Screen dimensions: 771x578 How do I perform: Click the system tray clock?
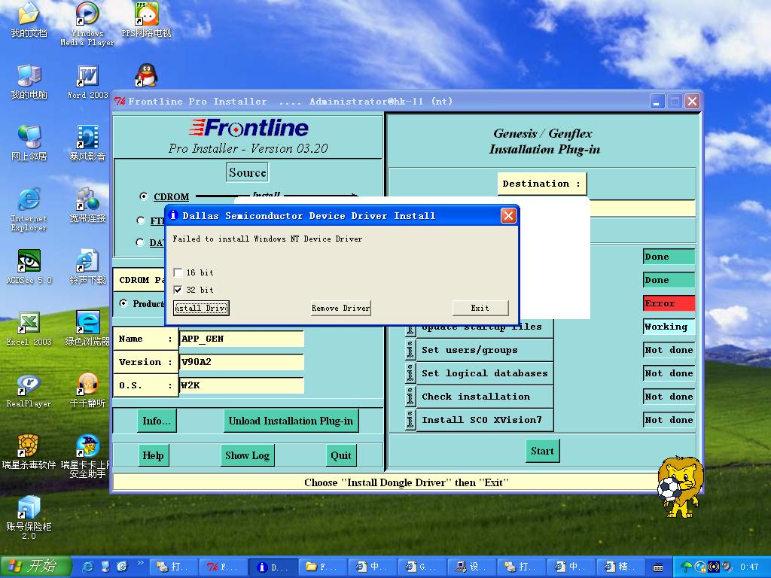coord(749,567)
